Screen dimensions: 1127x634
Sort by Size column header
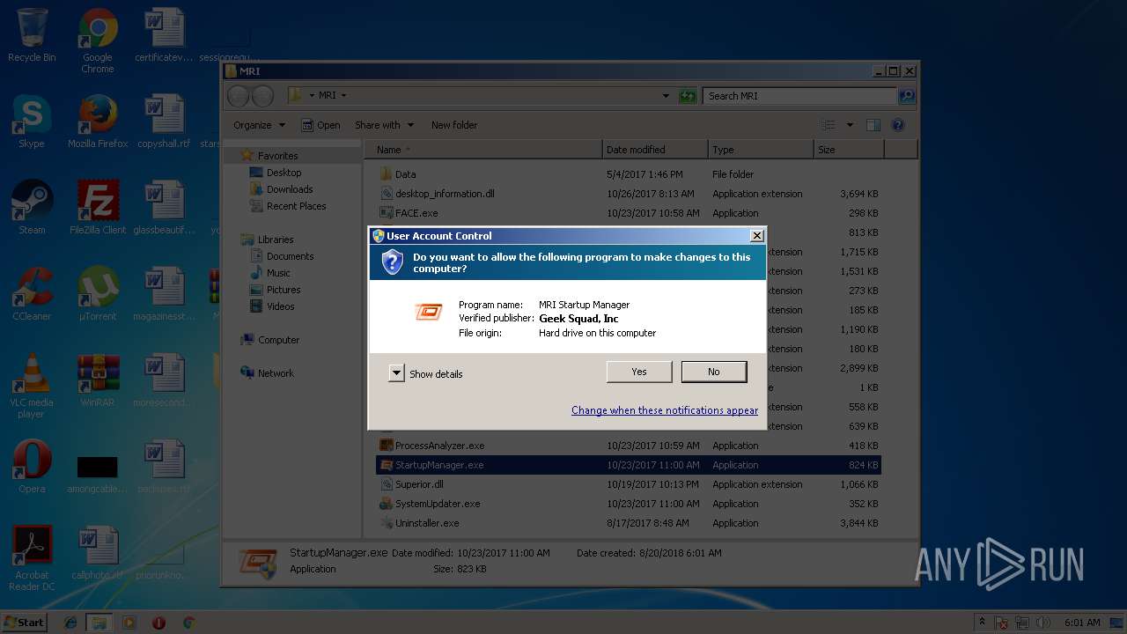(849, 150)
